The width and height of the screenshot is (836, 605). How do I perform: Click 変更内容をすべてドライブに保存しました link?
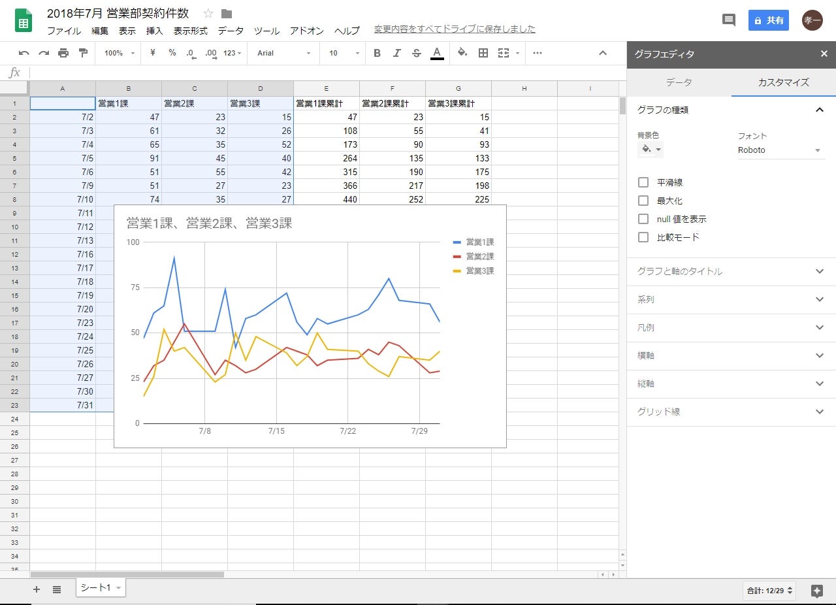[455, 29]
